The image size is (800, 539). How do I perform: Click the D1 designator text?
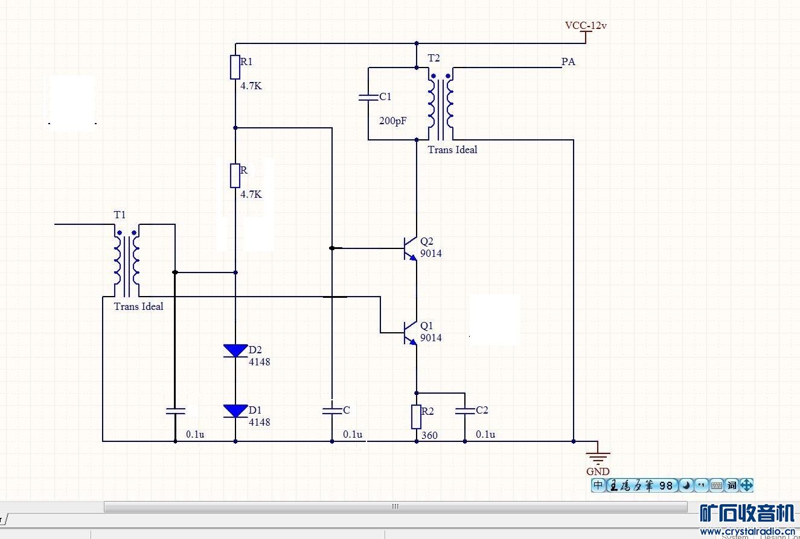pyautogui.click(x=255, y=410)
